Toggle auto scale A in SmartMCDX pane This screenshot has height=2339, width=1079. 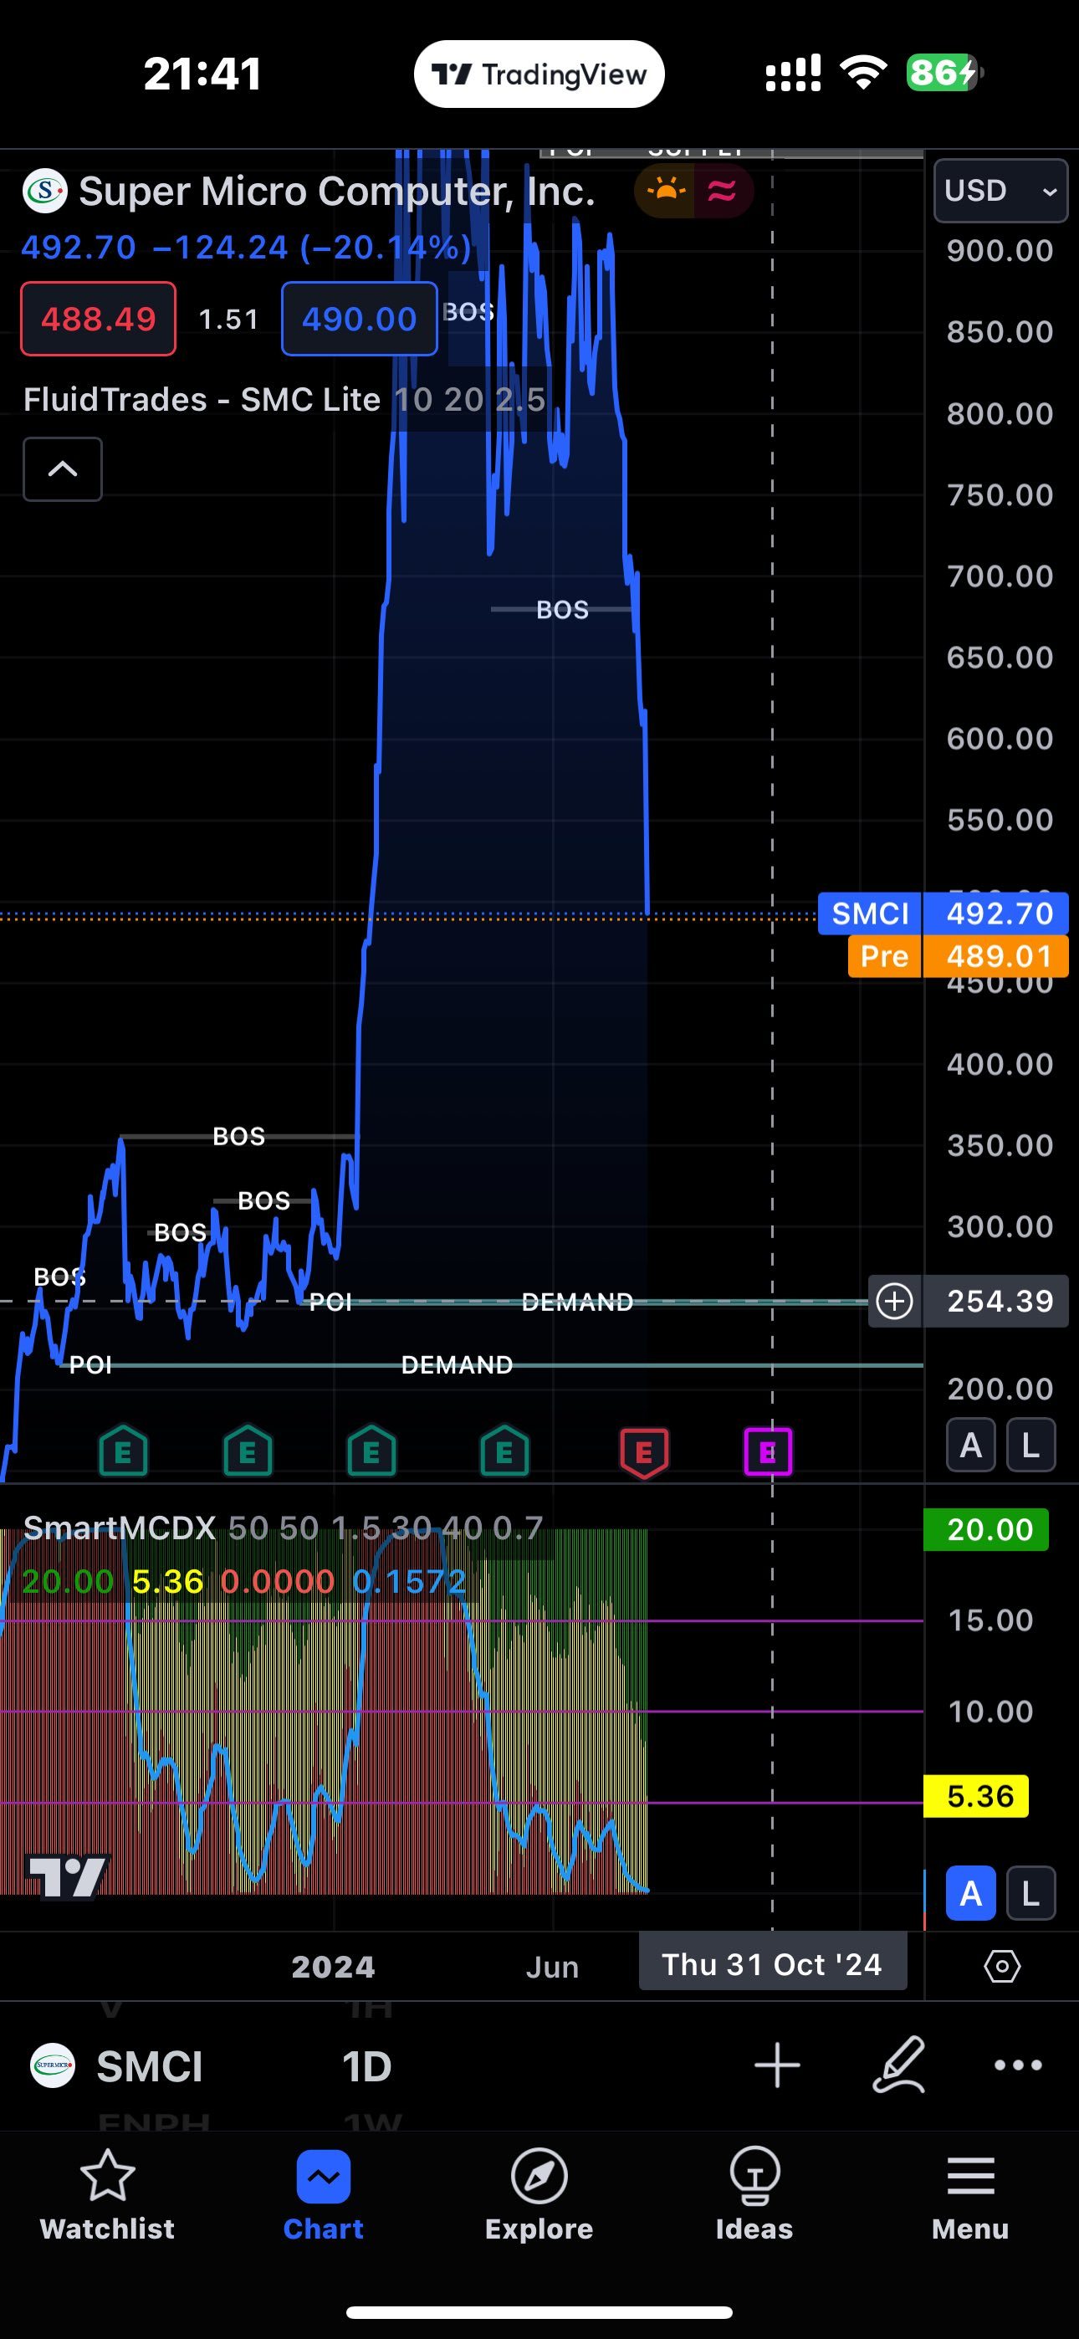971,1893
